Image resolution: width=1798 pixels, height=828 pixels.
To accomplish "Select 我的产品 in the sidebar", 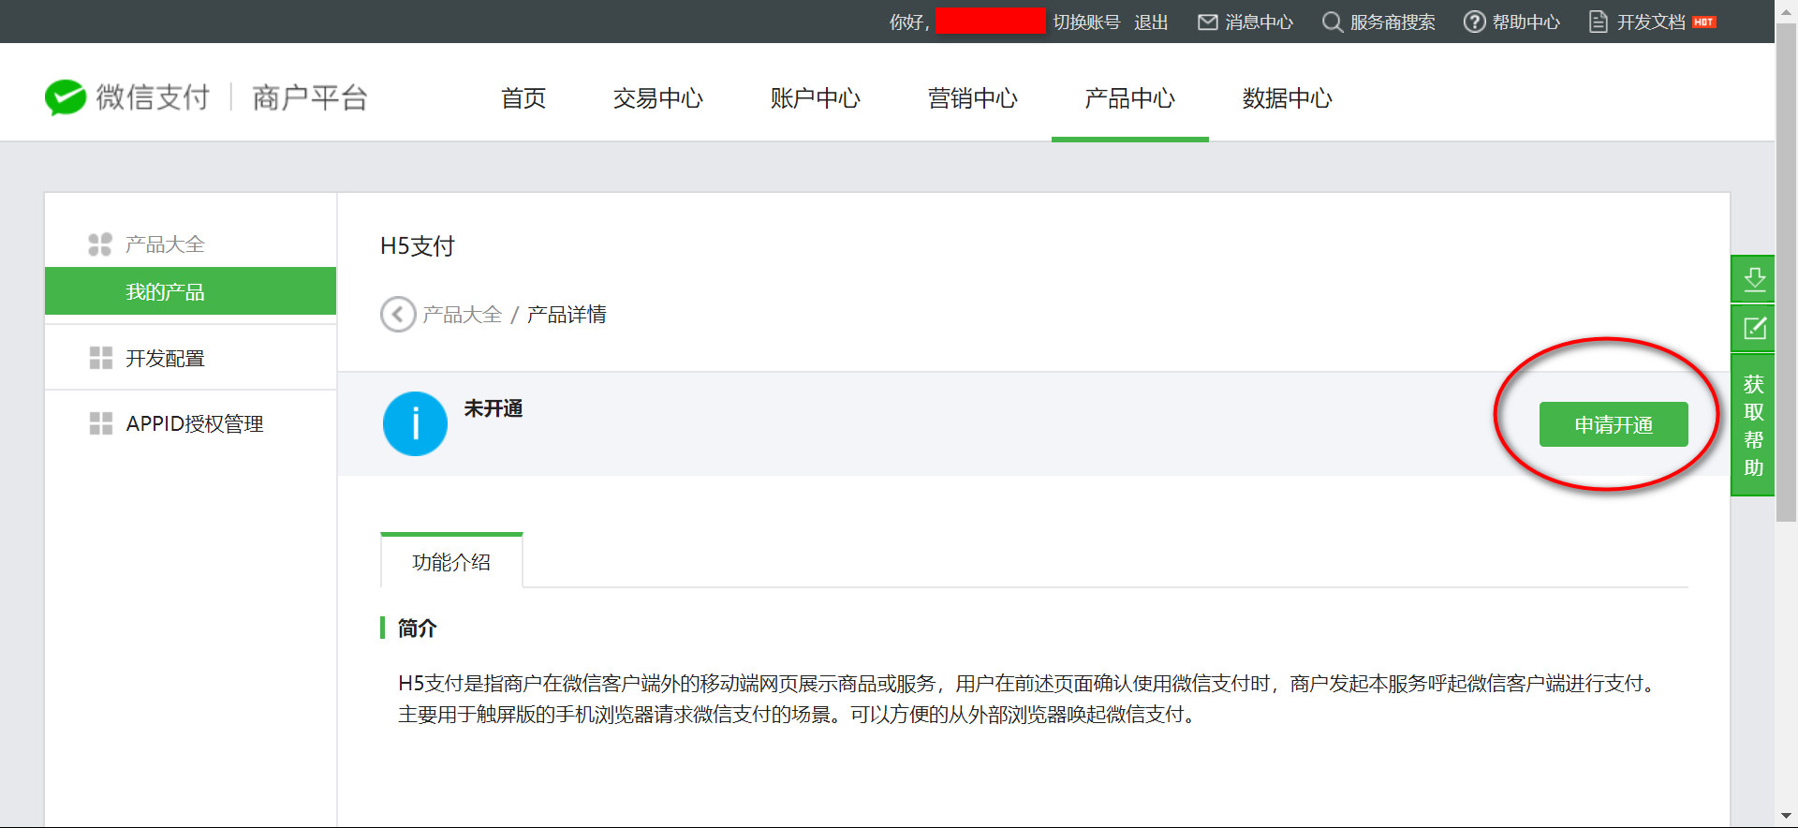I will pyautogui.click(x=191, y=291).
